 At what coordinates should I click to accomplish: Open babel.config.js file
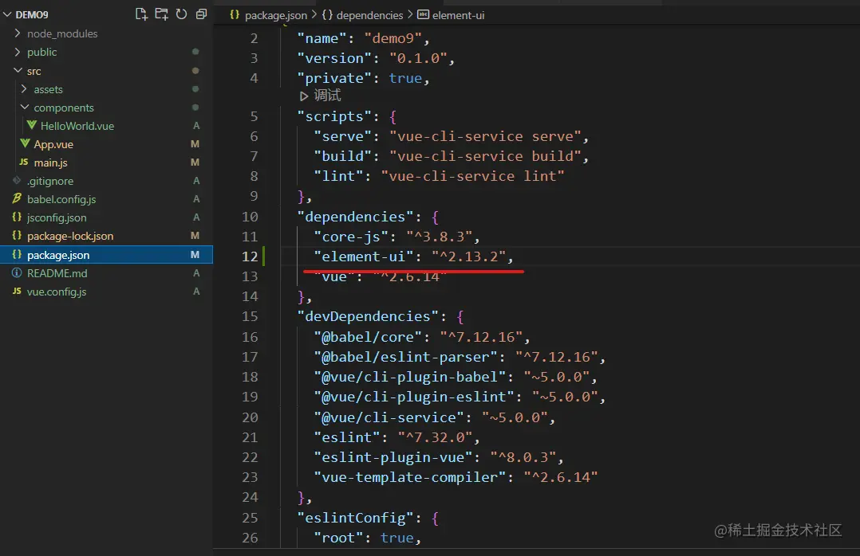pyautogui.click(x=61, y=199)
